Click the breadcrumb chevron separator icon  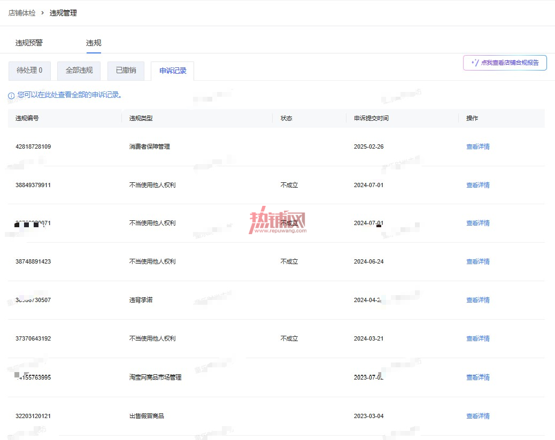[x=42, y=13]
